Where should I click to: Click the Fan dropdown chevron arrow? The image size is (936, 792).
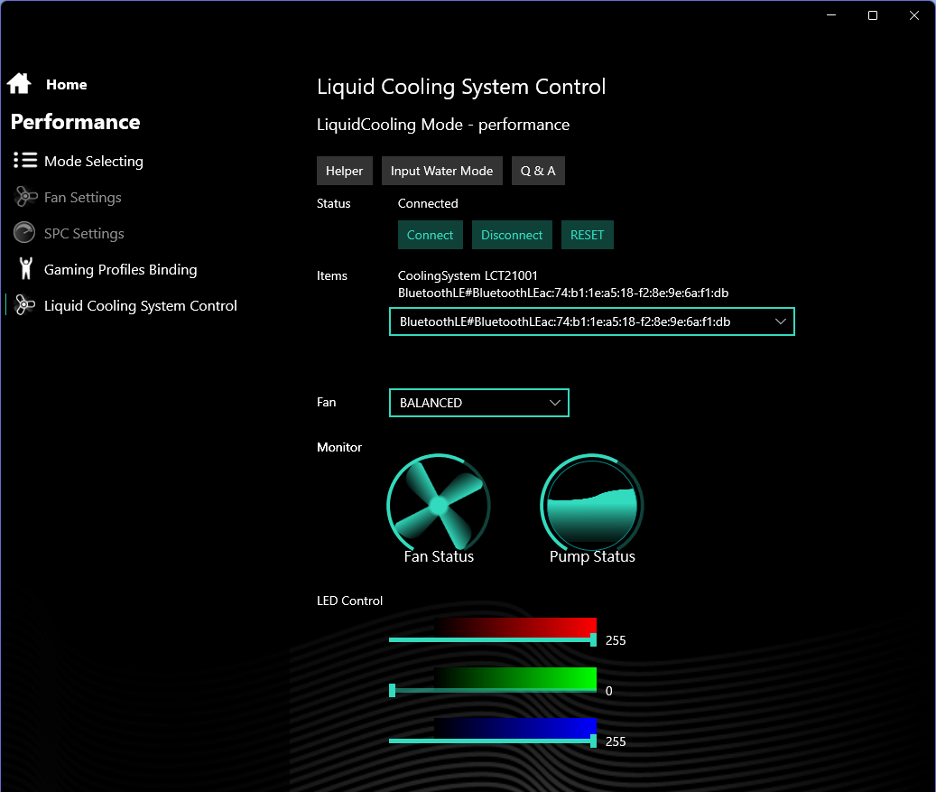click(x=554, y=403)
